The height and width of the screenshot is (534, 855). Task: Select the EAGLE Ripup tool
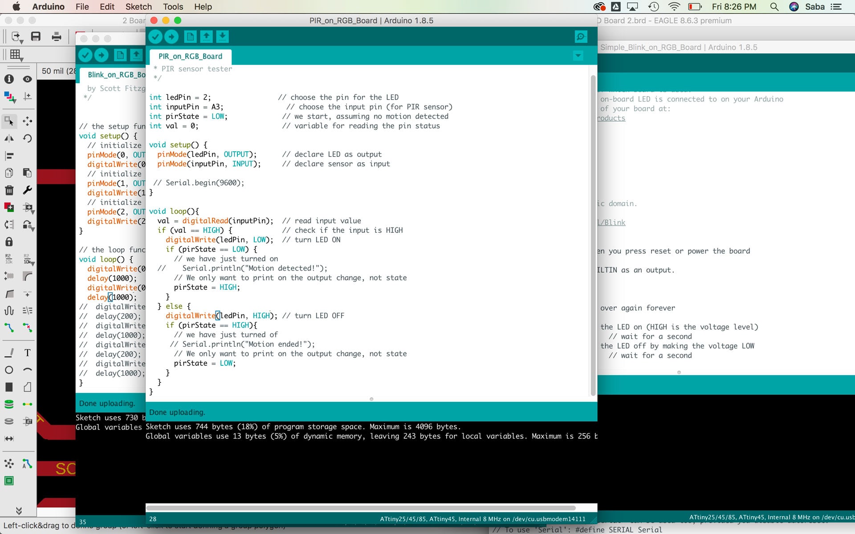pos(27,328)
